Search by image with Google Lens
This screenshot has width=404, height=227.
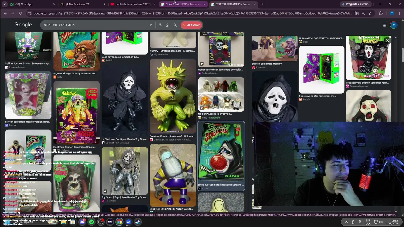[168, 25]
